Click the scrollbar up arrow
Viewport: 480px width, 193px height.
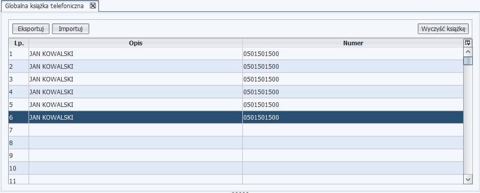468,51
